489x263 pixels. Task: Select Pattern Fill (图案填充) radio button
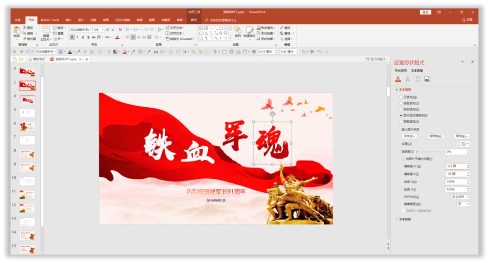401,121
